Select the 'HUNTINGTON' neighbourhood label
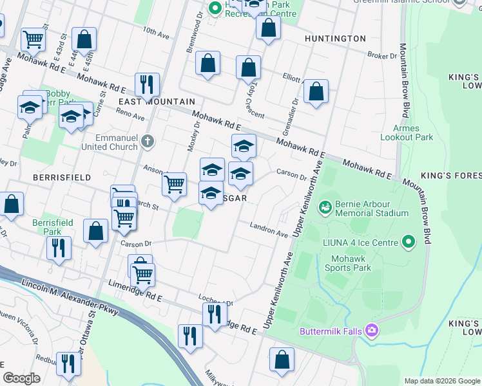 point(335,39)
